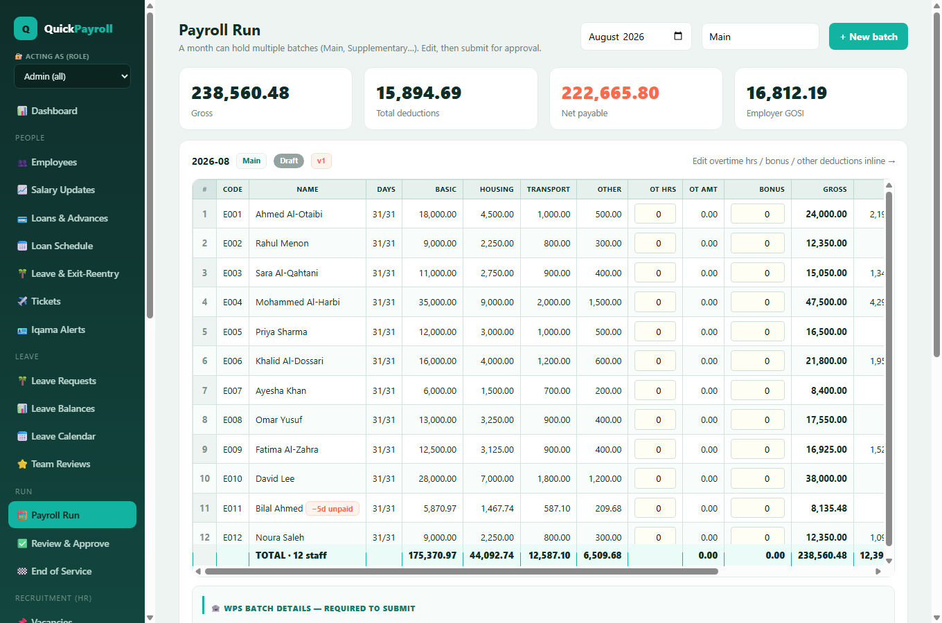Edit bonus for David Lee
Image resolution: width=942 pixels, height=623 pixels.
click(758, 479)
